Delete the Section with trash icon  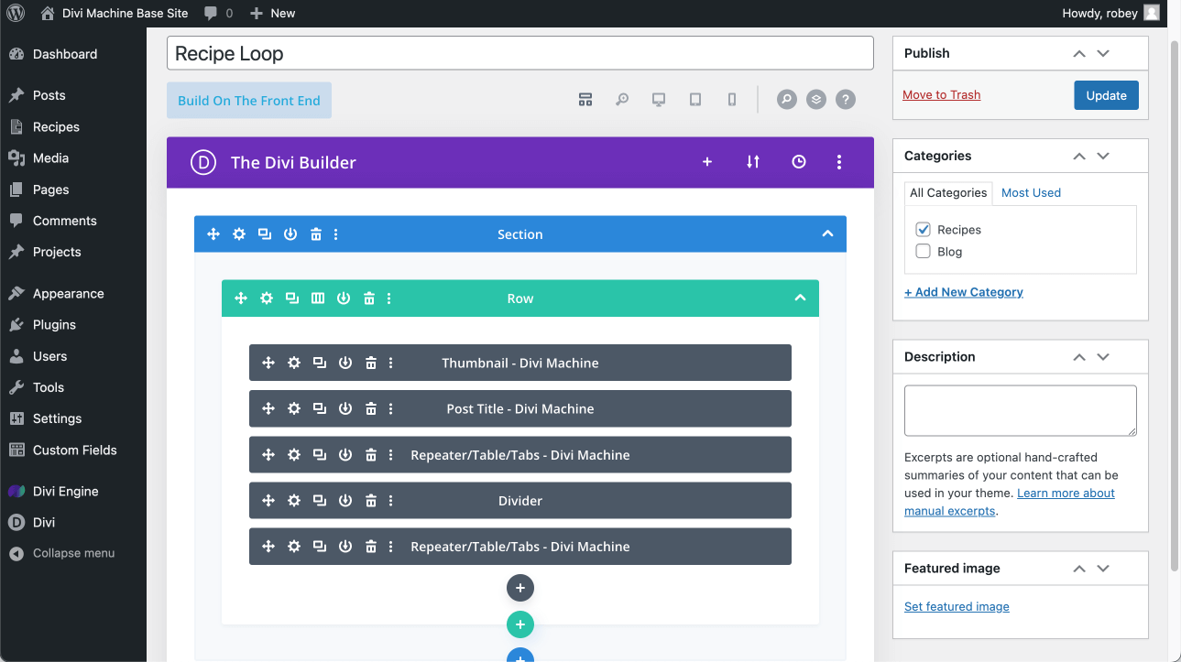pos(316,234)
